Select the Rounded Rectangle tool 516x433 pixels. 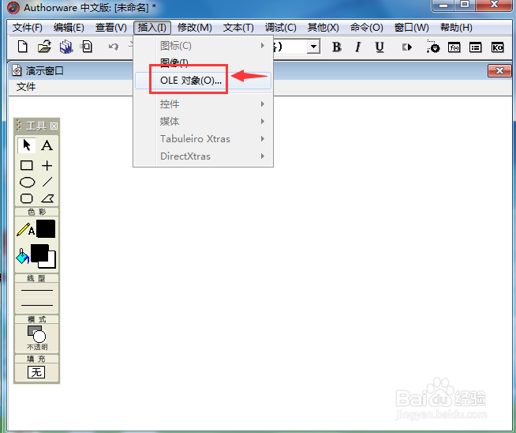(x=27, y=198)
